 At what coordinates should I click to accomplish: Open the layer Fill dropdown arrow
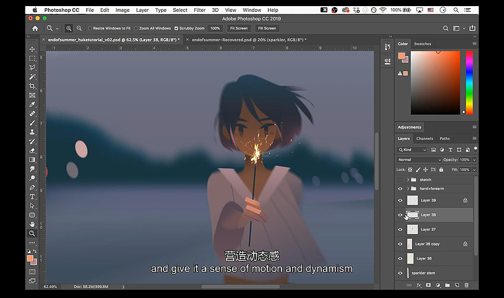[x=474, y=170]
